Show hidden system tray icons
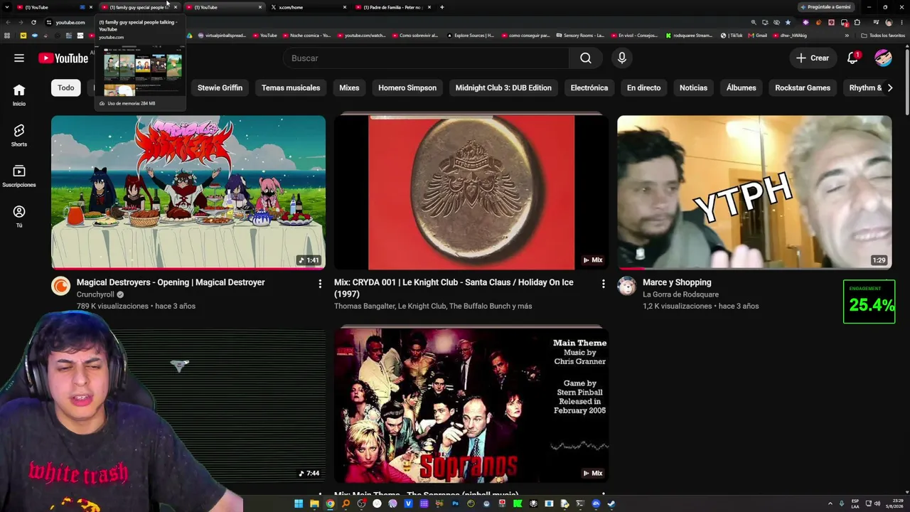Image resolution: width=910 pixels, height=512 pixels. point(830,504)
